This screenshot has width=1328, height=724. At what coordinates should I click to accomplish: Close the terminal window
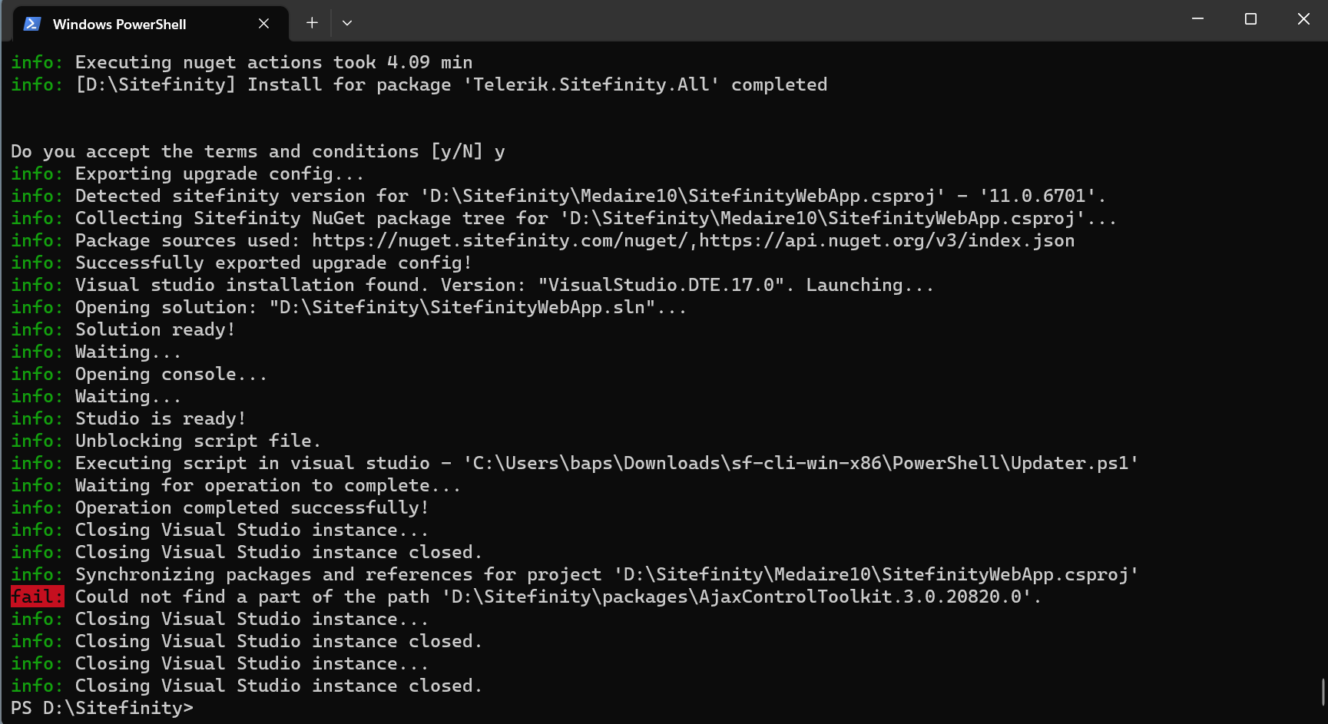tap(1303, 19)
